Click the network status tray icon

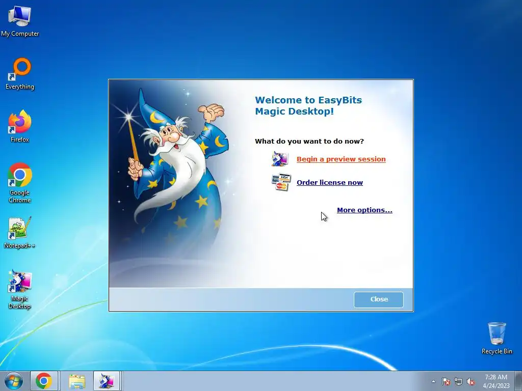[x=458, y=381]
